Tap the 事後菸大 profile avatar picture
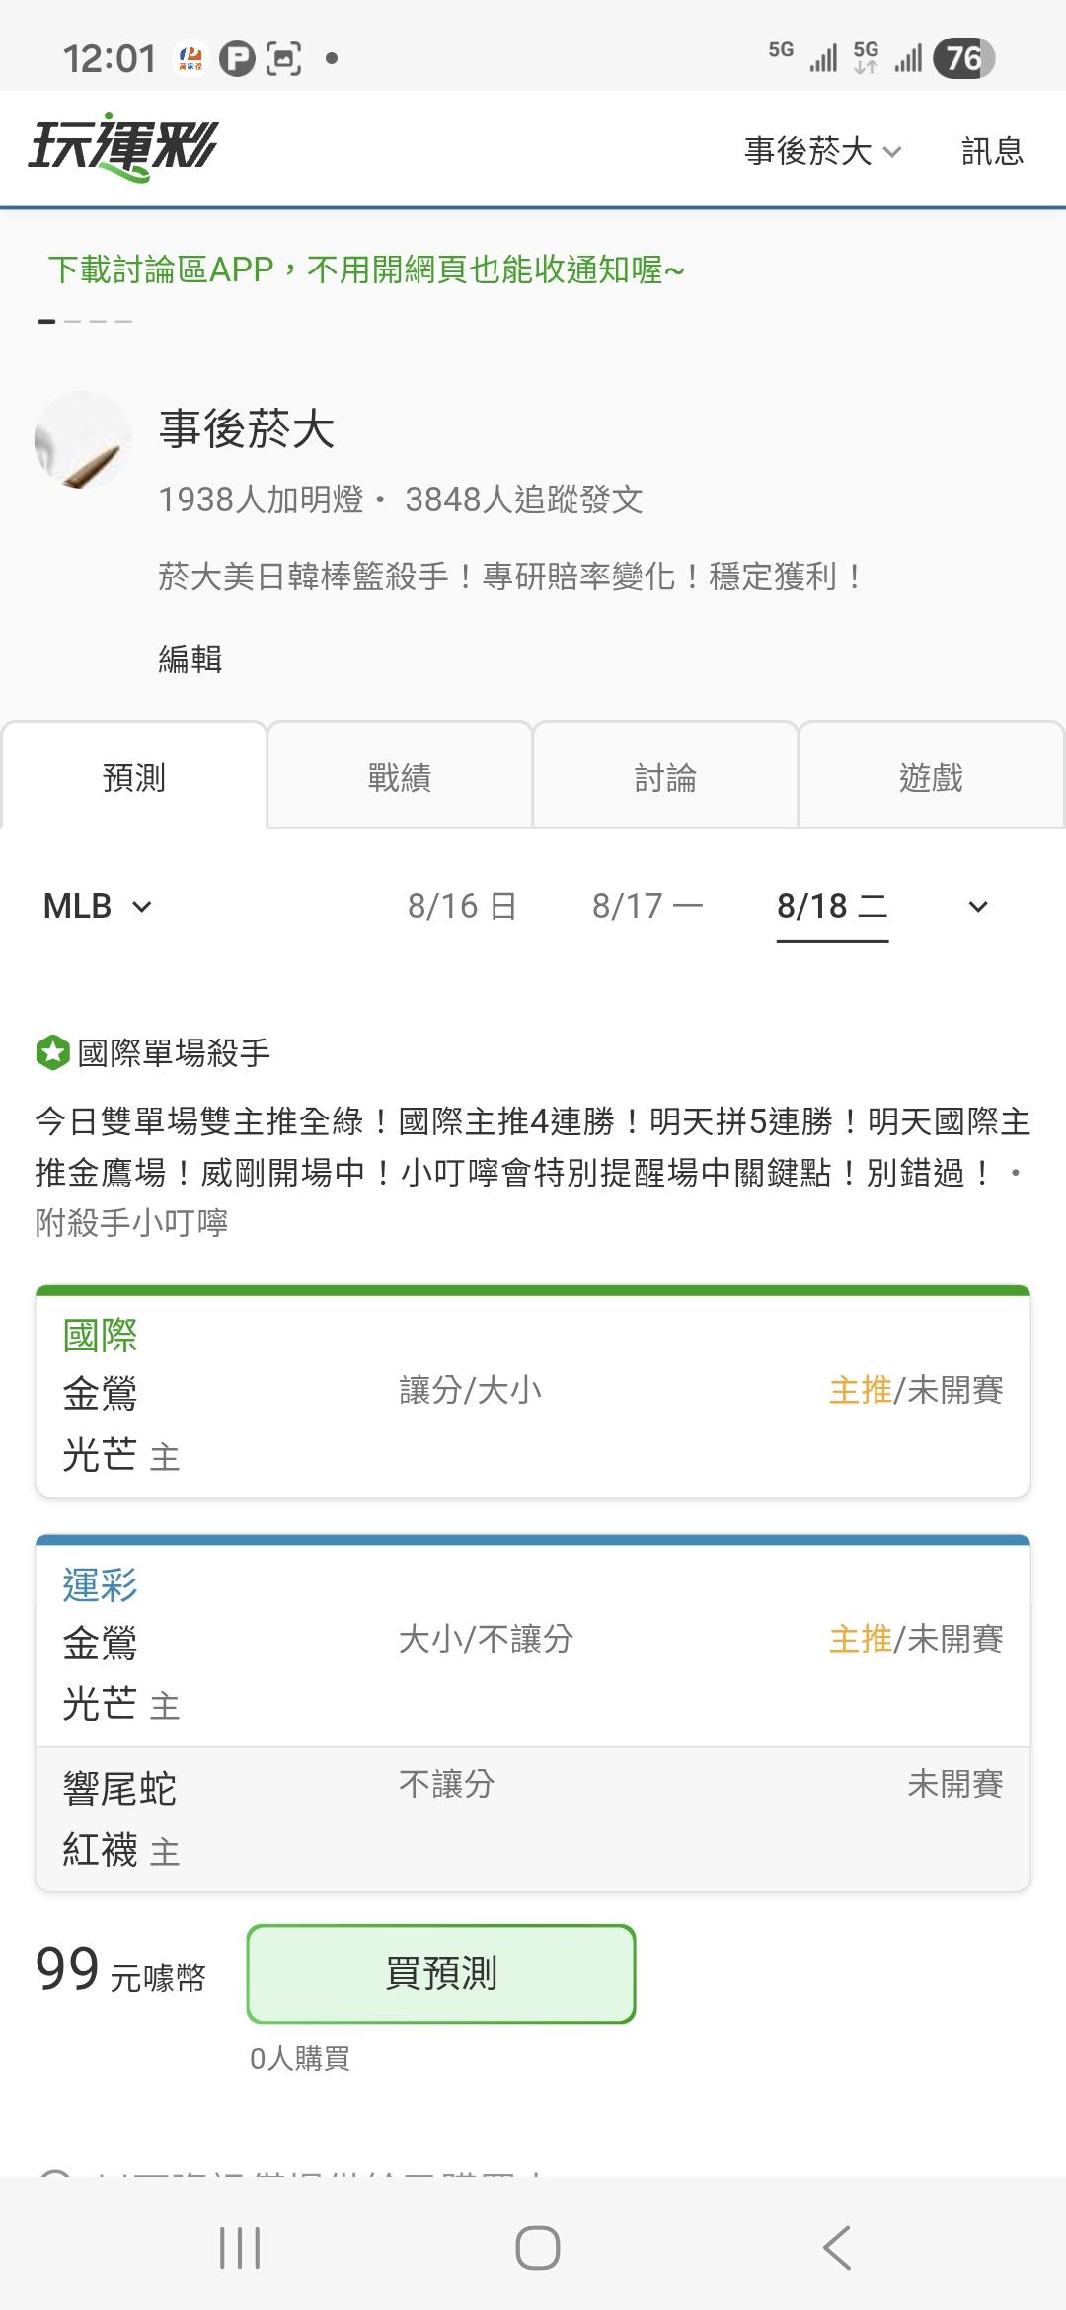 pyautogui.click(x=83, y=440)
